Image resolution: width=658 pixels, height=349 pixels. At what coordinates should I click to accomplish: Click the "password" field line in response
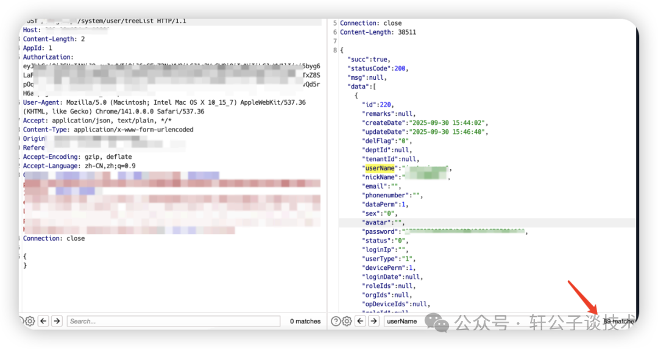pos(445,231)
